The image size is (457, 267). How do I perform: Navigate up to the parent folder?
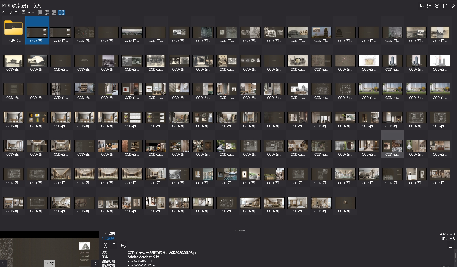tap(16, 12)
